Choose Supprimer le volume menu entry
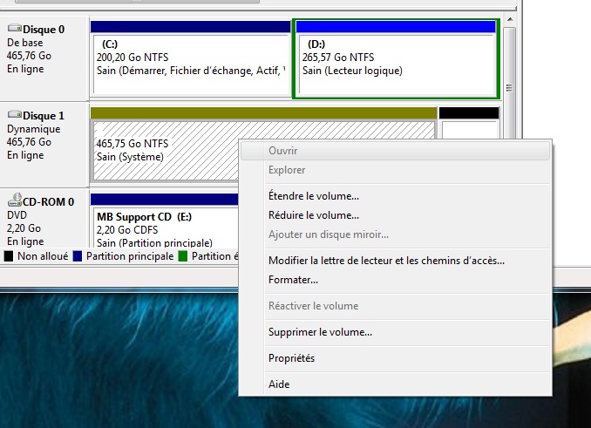Screen dimensions: 591x428 click(x=320, y=332)
